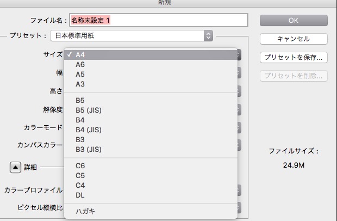The height and width of the screenshot is (221, 337).
Task: Select B3 paper size
Action: point(80,139)
